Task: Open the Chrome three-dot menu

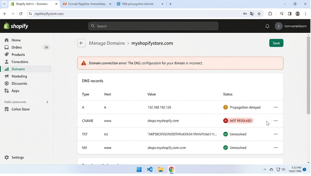Action: point(306,14)
